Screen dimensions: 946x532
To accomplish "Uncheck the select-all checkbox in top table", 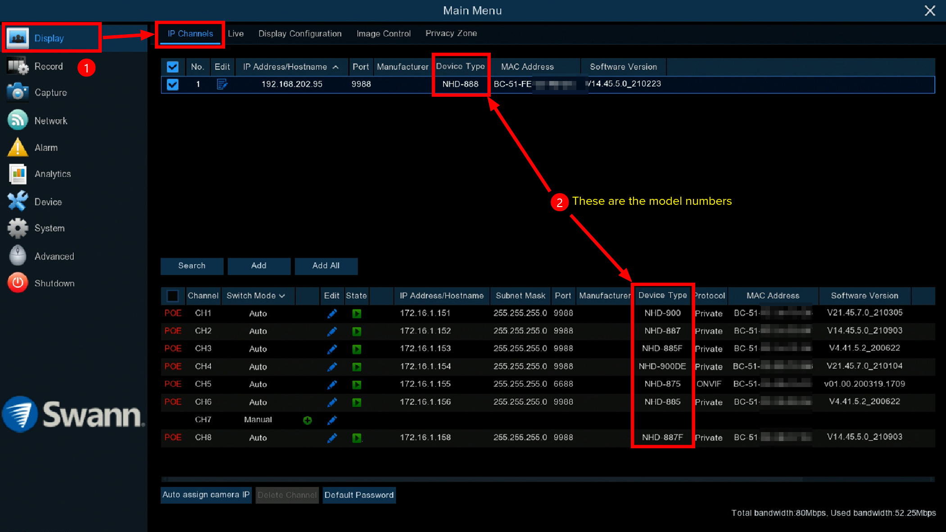I will pos(172,67).
